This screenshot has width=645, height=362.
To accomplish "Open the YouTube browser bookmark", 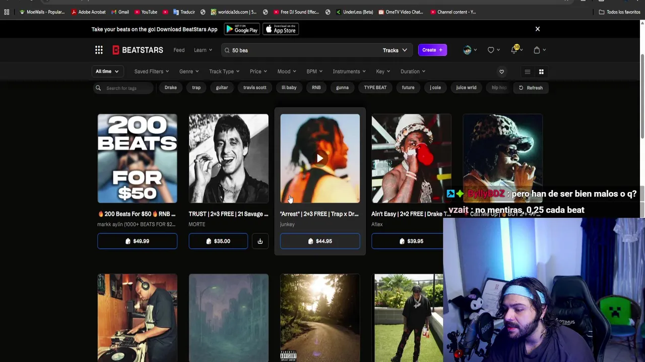I will 146,12.
